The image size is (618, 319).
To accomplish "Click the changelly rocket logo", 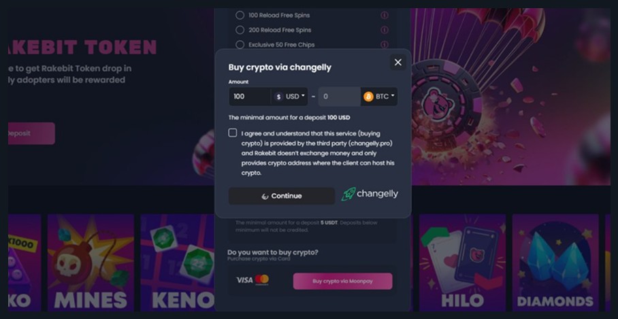I will (x=348, y=194).
